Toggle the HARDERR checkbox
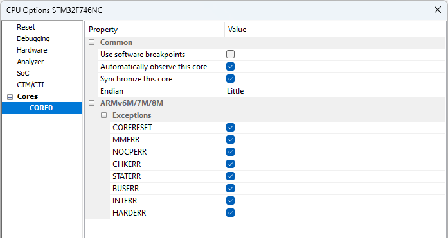Viewport: 448px width, 238px height. click(230, 213)
